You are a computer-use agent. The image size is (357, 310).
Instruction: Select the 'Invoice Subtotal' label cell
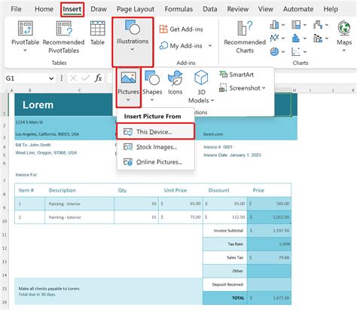pyautogui.click(x=225, y=231)
